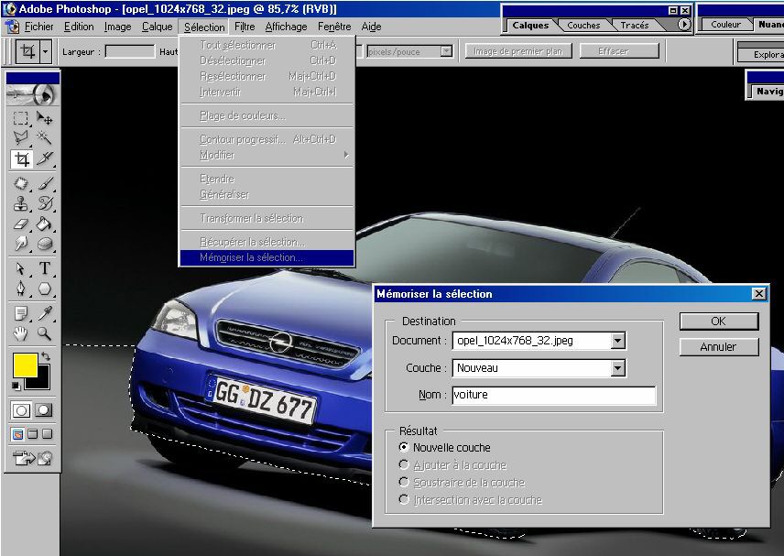
Task: Open the pixels/pouce units dropdown
Action: coord(446,51)
